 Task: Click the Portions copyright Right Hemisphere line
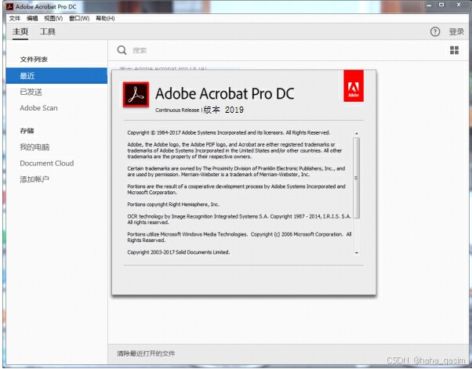pyautogui.click(x=173, y=204)
